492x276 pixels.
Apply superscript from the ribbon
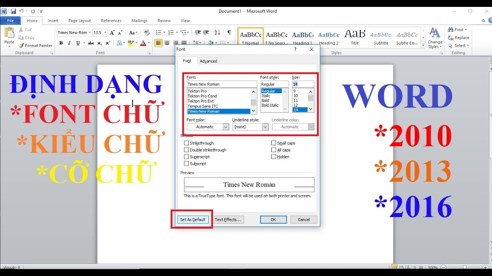point(108,43)
